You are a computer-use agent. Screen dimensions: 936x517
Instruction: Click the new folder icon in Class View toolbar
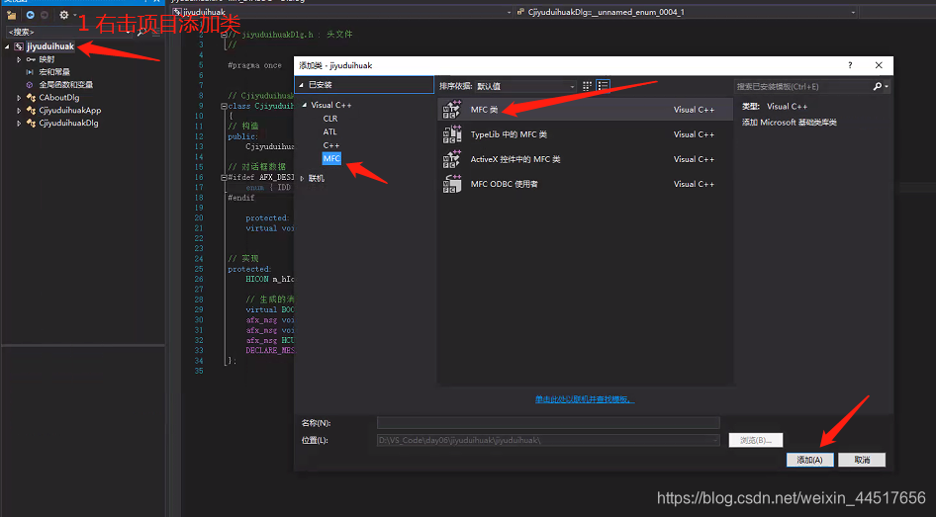coord(11,15)
